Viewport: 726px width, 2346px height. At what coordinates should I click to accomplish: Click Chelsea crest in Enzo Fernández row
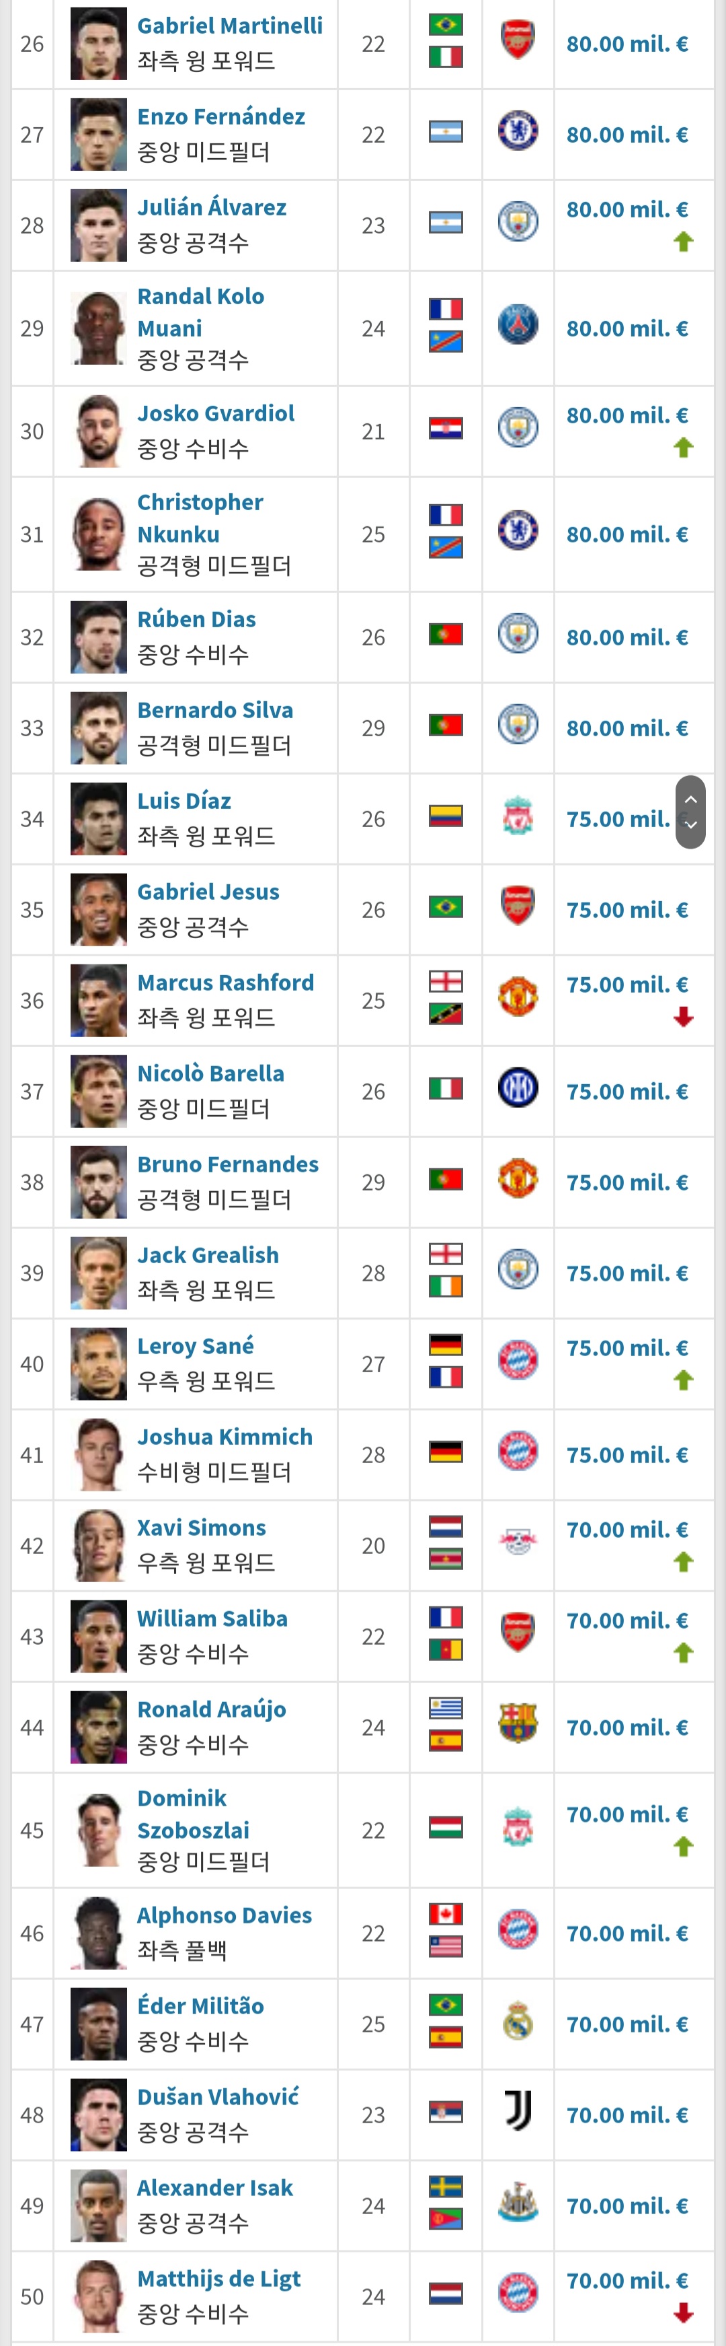[x=518, y=132]
